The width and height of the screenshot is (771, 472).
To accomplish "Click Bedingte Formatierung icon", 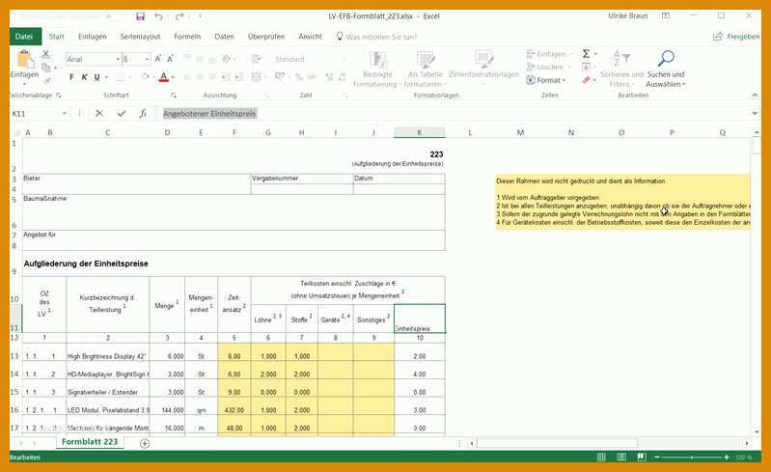I will click(377, 60).
